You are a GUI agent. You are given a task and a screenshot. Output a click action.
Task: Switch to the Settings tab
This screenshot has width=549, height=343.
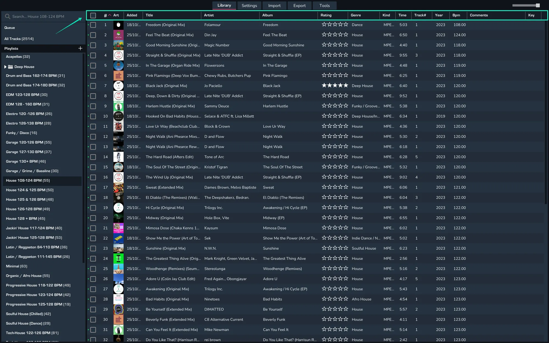(x=249, y=5)
